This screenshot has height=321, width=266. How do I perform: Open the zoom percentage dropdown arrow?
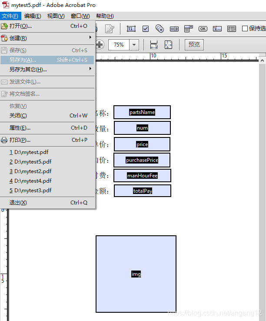tap(134, 45)
